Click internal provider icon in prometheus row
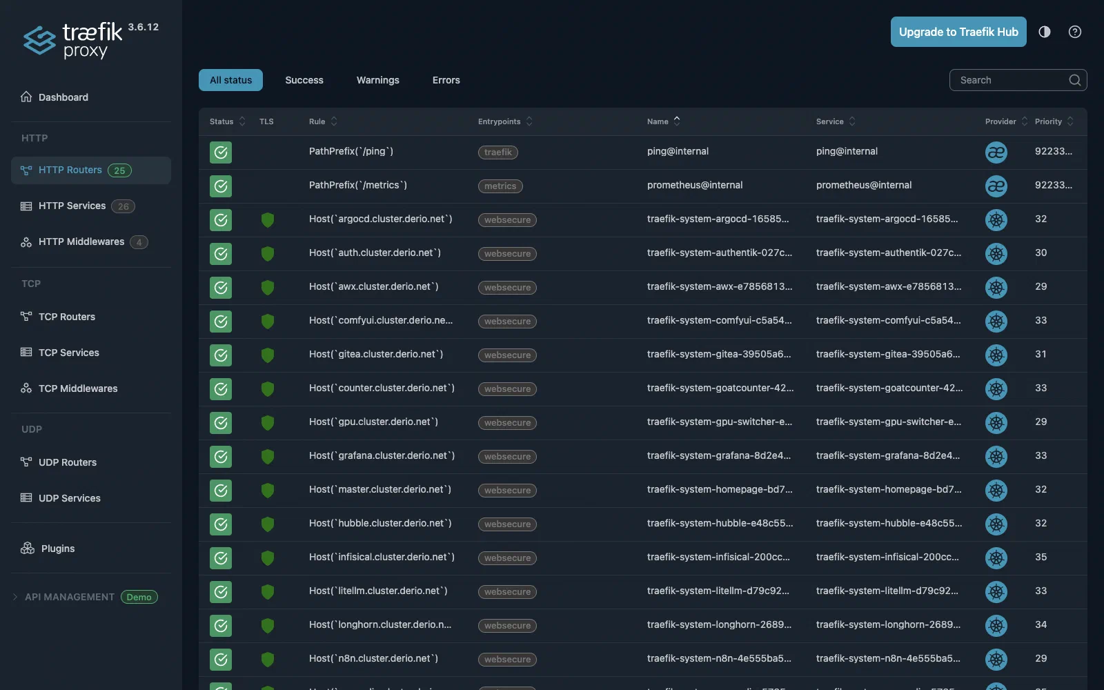1104x690 pixels. 996,186
